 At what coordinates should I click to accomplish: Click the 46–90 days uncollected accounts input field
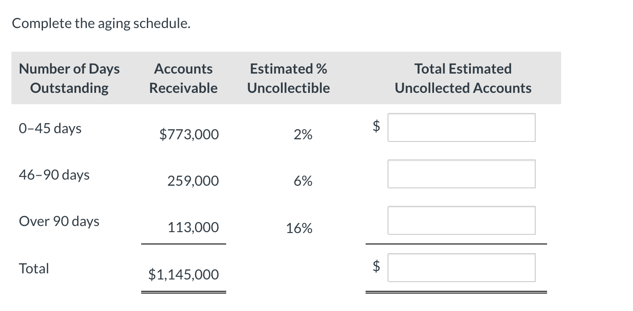click(461, 174)
